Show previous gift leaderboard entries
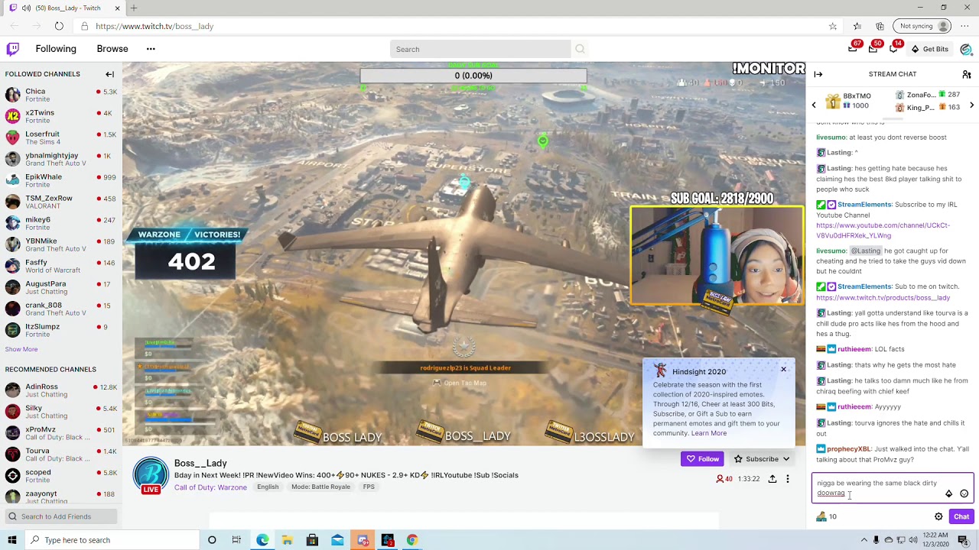Screen dimensions: 979x550 (814, 105)
